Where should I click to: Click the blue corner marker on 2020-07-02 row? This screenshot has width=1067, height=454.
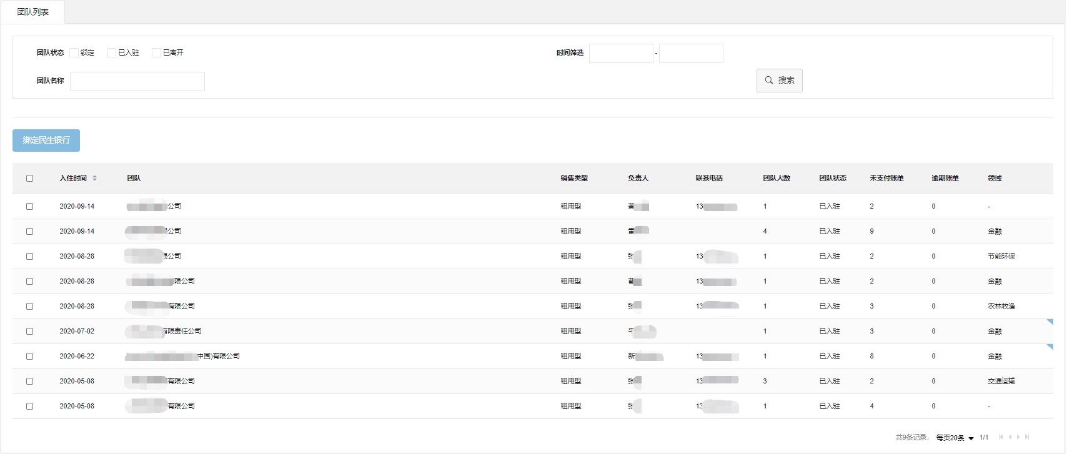[1050, 322]
